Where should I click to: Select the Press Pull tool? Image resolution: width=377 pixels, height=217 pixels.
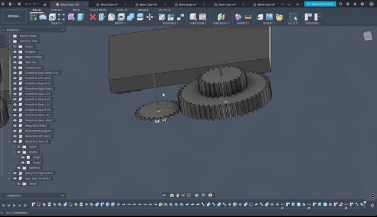pyautogui.click(x=102, y=17)
